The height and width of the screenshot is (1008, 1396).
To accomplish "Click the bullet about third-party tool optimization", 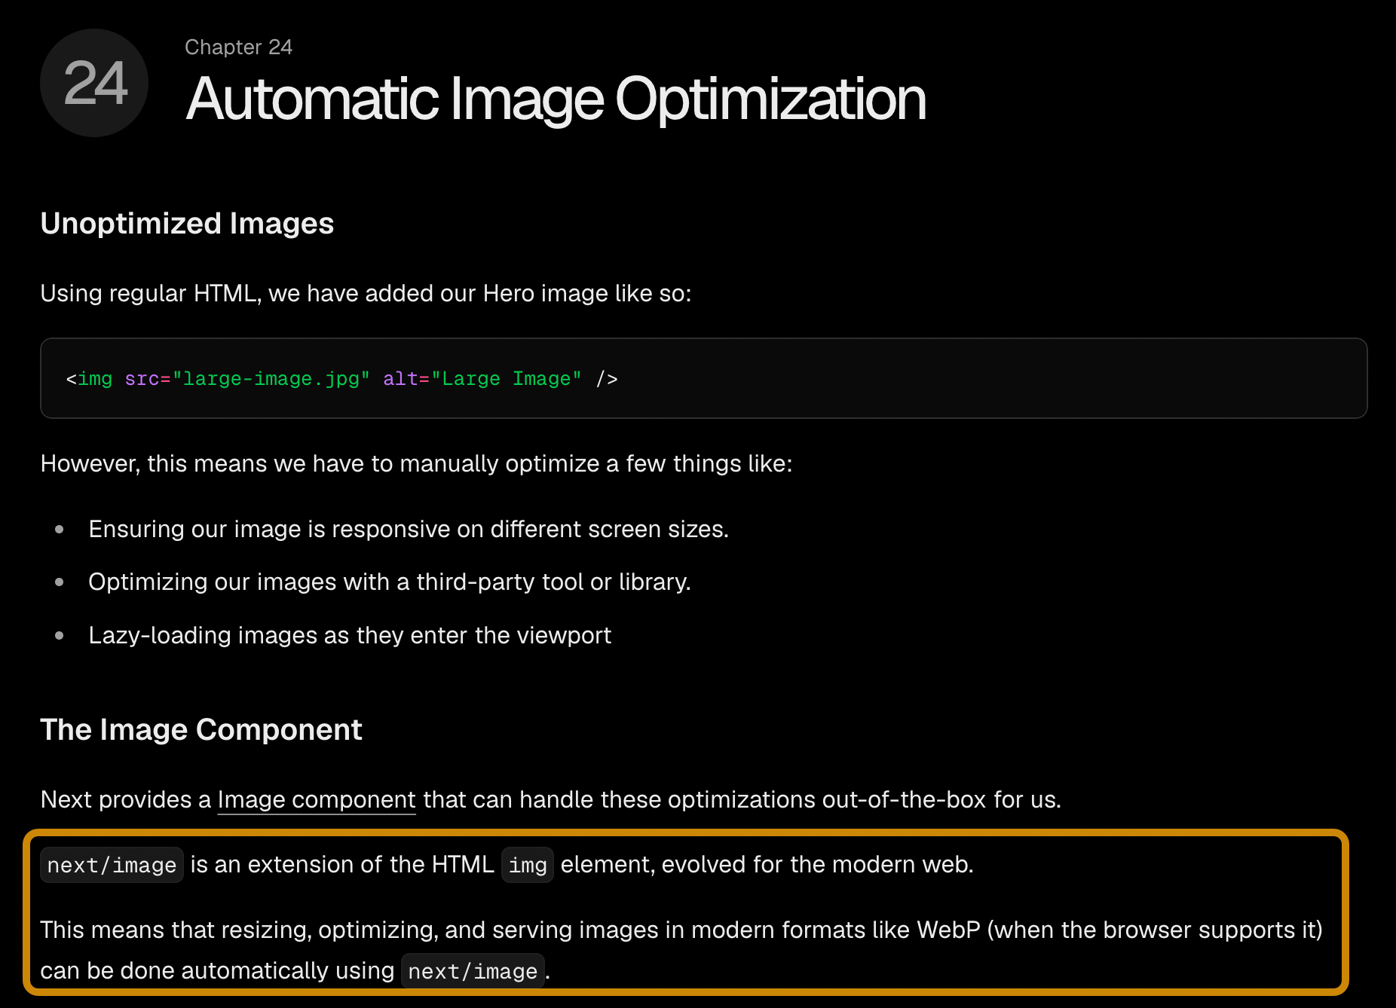I will click(390, 582).
